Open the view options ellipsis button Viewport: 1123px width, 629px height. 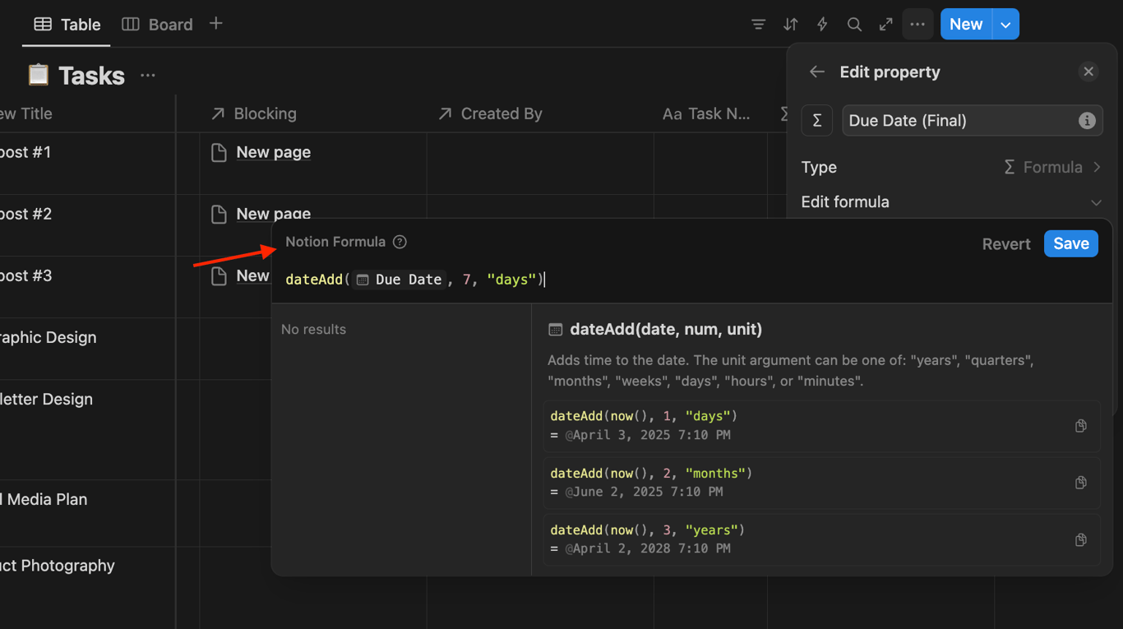917,25
